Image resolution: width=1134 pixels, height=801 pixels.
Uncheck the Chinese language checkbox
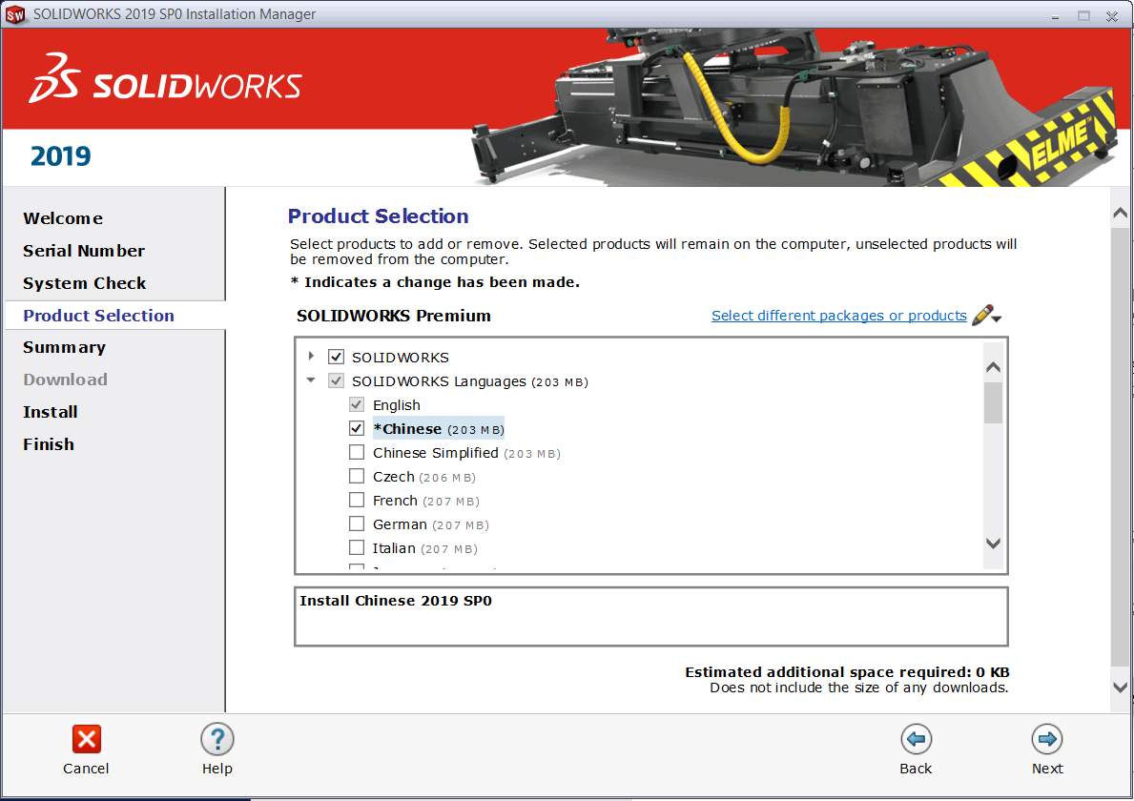(x=357, y=428)
